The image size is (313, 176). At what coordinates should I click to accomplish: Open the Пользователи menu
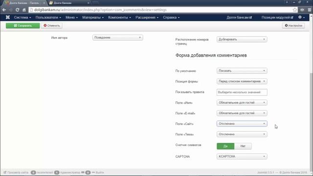48,18
